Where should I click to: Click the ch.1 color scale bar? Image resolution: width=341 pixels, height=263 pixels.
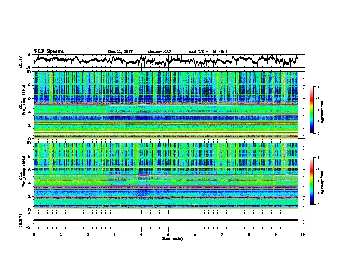[x=311, y=110]
